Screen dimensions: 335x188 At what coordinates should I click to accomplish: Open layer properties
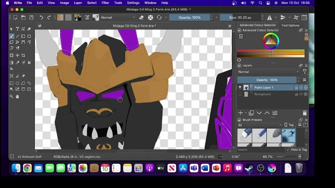coord(275,113)
